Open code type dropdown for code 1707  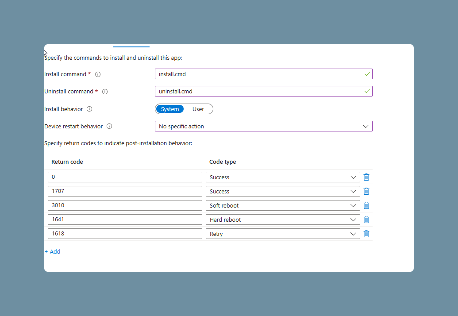(x=283, y=191)
